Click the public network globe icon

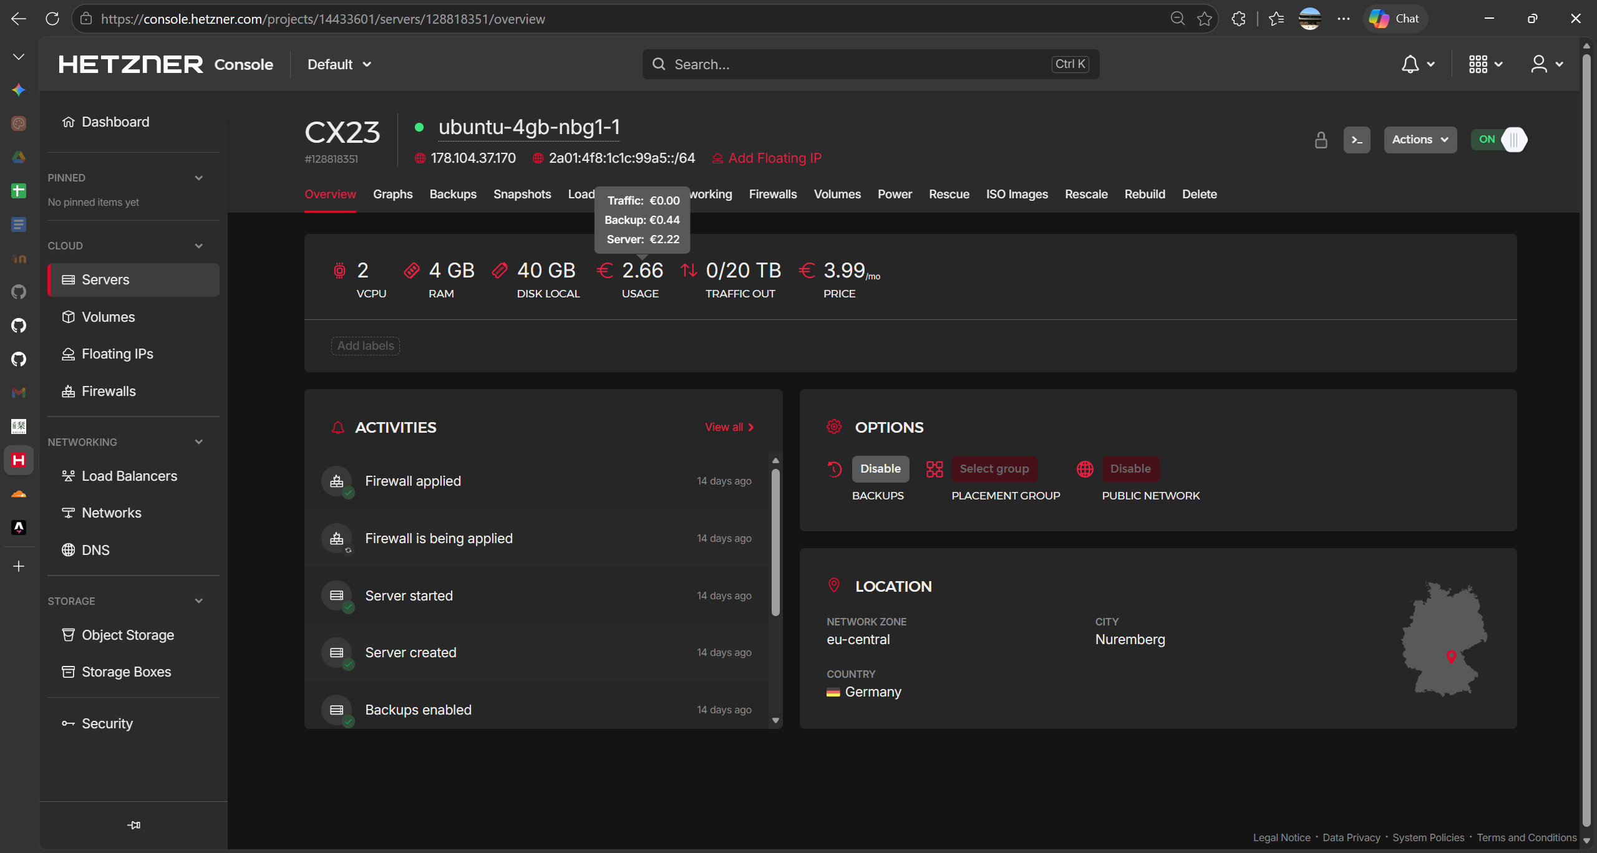point(1085,469)
